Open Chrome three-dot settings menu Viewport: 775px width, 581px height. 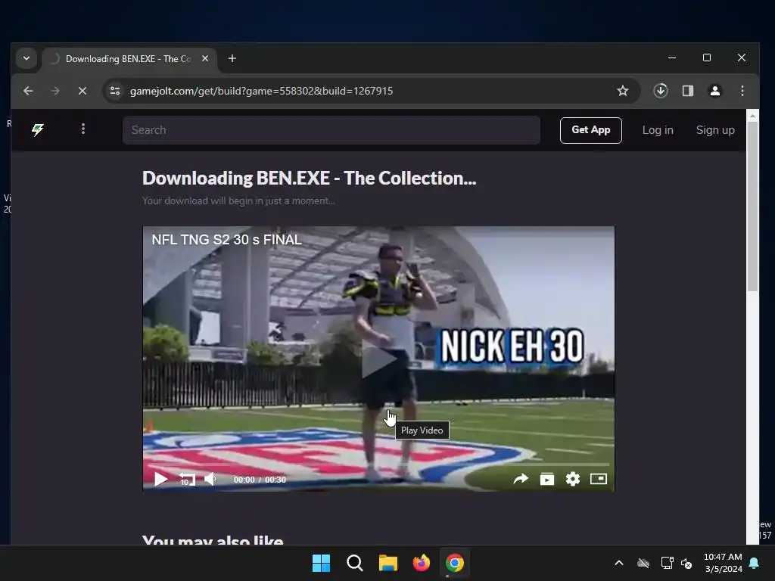pos(742,91)
